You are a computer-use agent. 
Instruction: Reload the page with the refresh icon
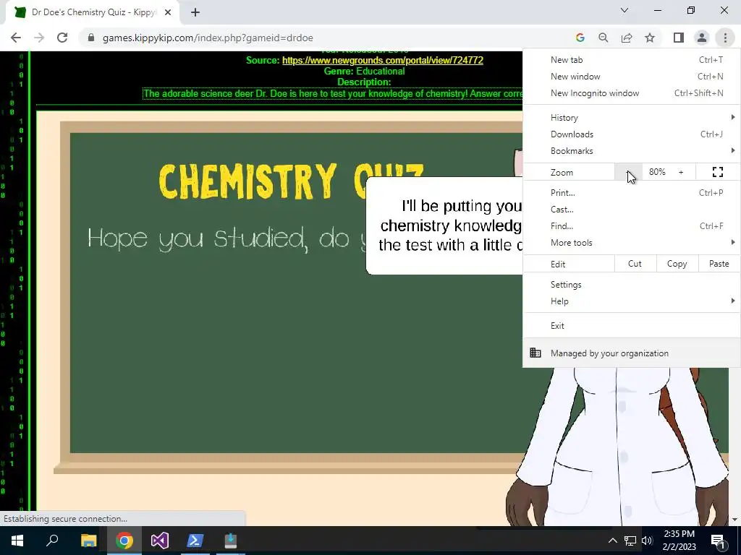(62, 38)
